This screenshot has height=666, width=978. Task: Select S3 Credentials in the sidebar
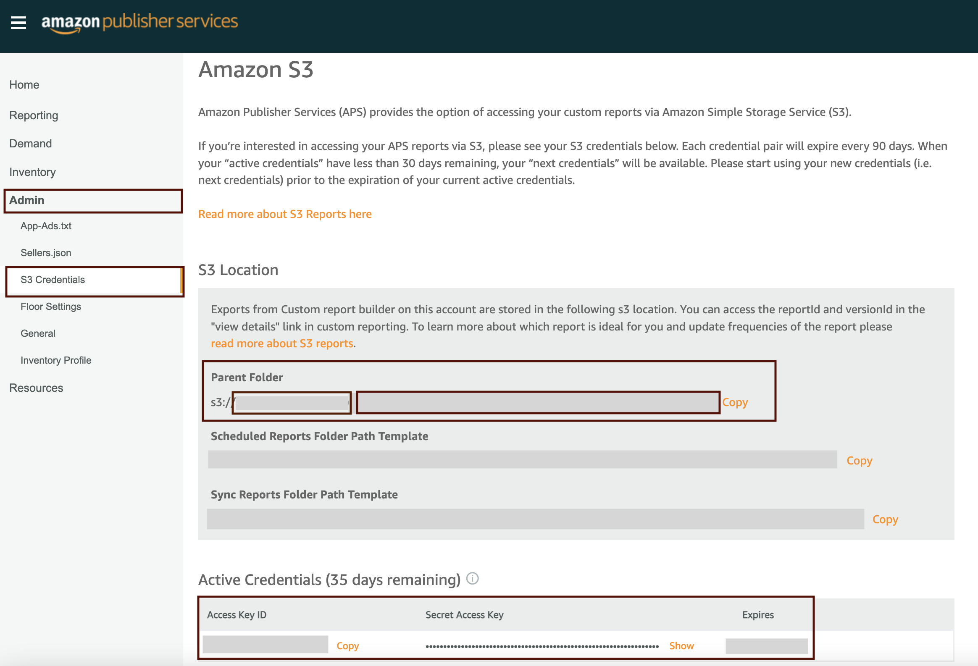(x=52, y=279)
